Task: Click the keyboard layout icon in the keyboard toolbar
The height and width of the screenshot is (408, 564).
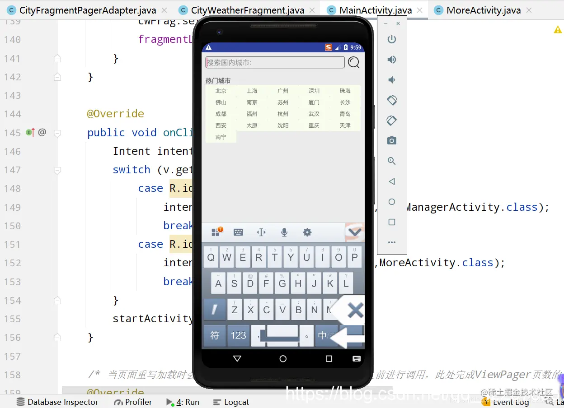Action: tap(238, 232)
